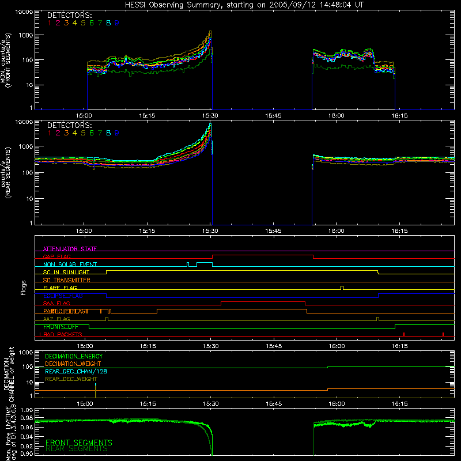
Task: Click the orange particle flag label
Action: pyautogui.click(x=66, y=311)
